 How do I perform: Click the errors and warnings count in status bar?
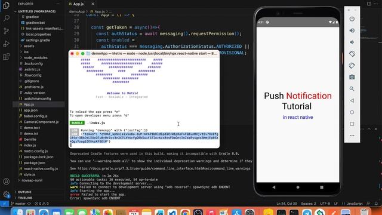[x=41, y=204]
